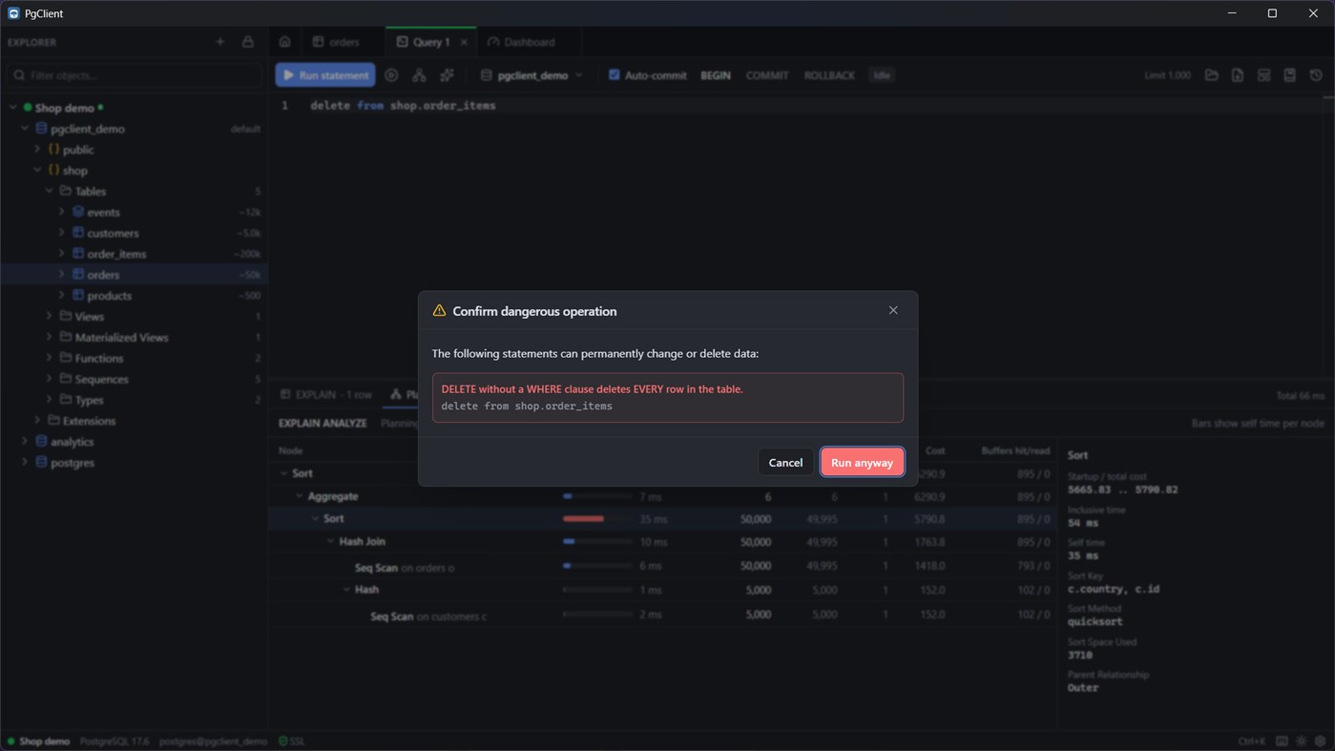1335x751 pixels.
Task: Click the Limit 1,000 setting
Action: (x=1167, y=75)
